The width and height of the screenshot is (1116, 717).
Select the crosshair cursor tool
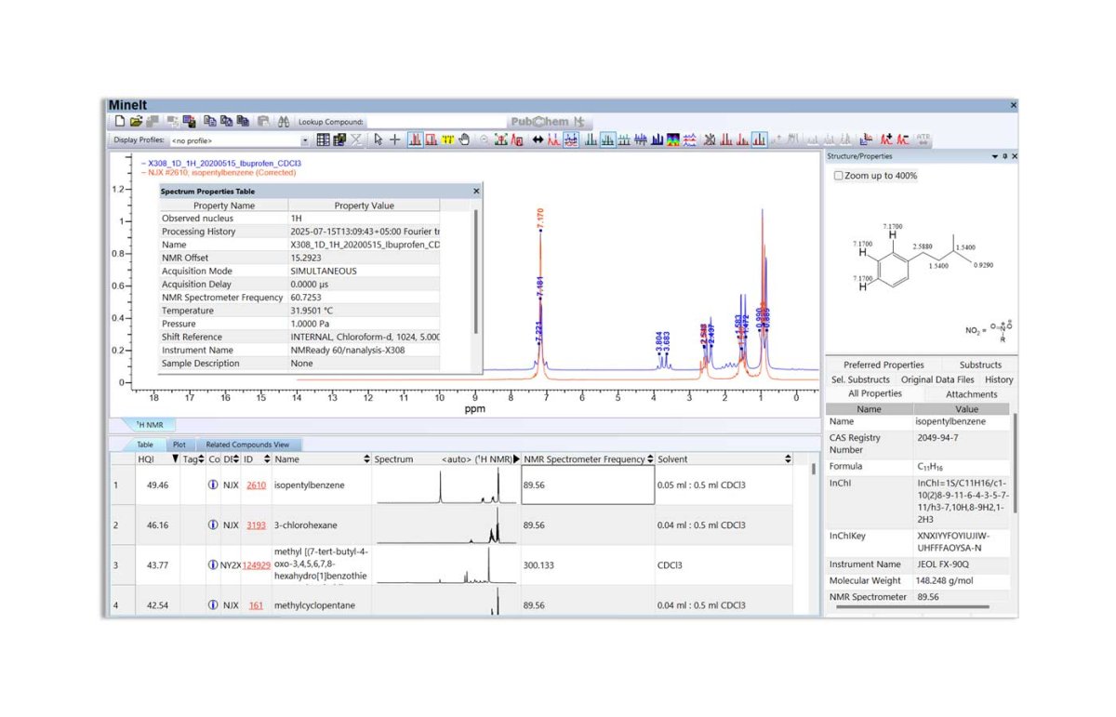tap(395, 140)
